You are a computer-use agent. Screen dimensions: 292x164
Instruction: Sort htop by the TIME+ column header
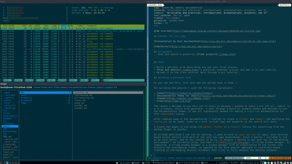click(81, 26)
